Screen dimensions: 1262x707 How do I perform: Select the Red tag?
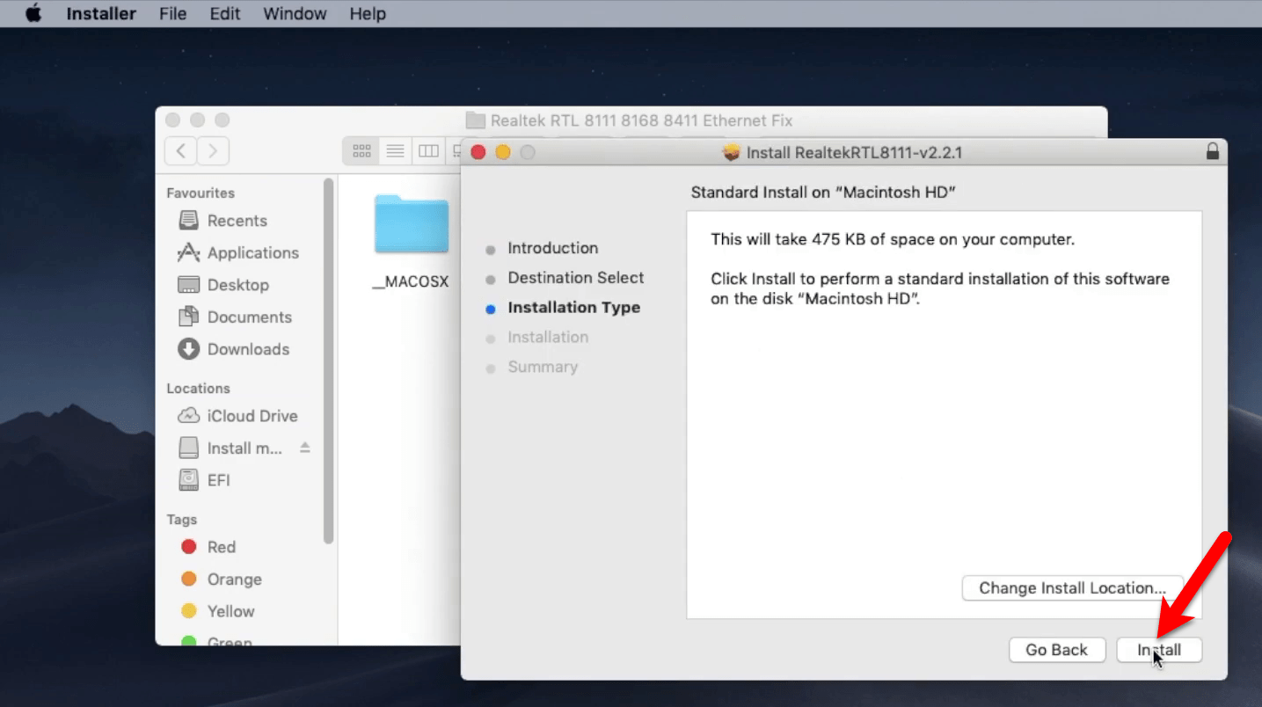[x=208, y=547]
